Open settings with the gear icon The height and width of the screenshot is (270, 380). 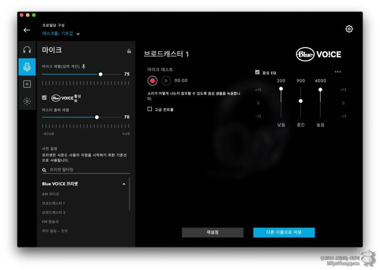pos(349,29)
